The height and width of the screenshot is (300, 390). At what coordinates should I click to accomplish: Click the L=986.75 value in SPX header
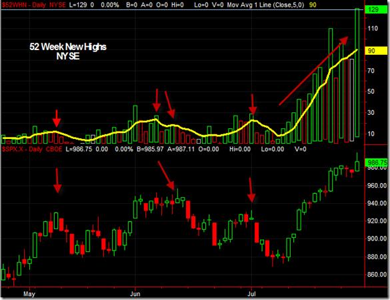pyautogui.click(x=79, y=150)
